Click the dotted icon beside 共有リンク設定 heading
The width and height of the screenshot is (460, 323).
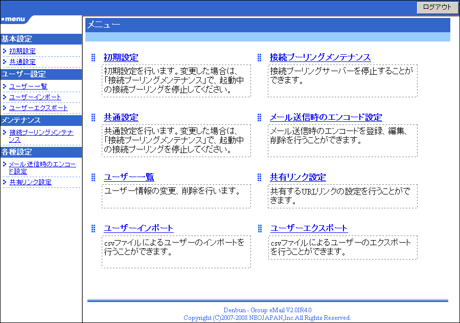point(260,177)
